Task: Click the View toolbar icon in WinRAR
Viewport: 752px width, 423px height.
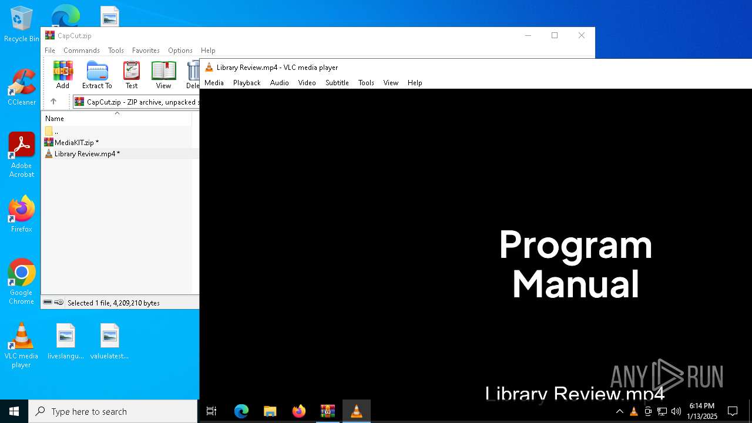Action: point(163,75)
